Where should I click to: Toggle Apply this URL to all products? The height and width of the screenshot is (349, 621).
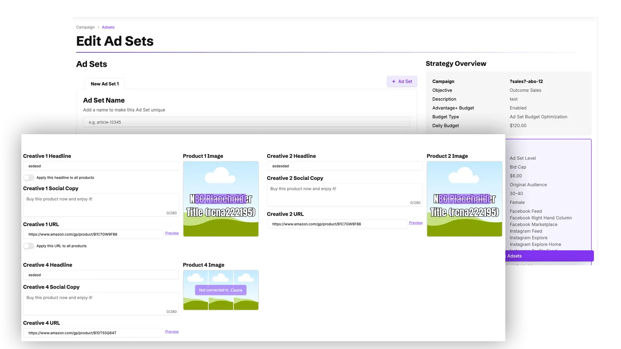pos(29,246)
